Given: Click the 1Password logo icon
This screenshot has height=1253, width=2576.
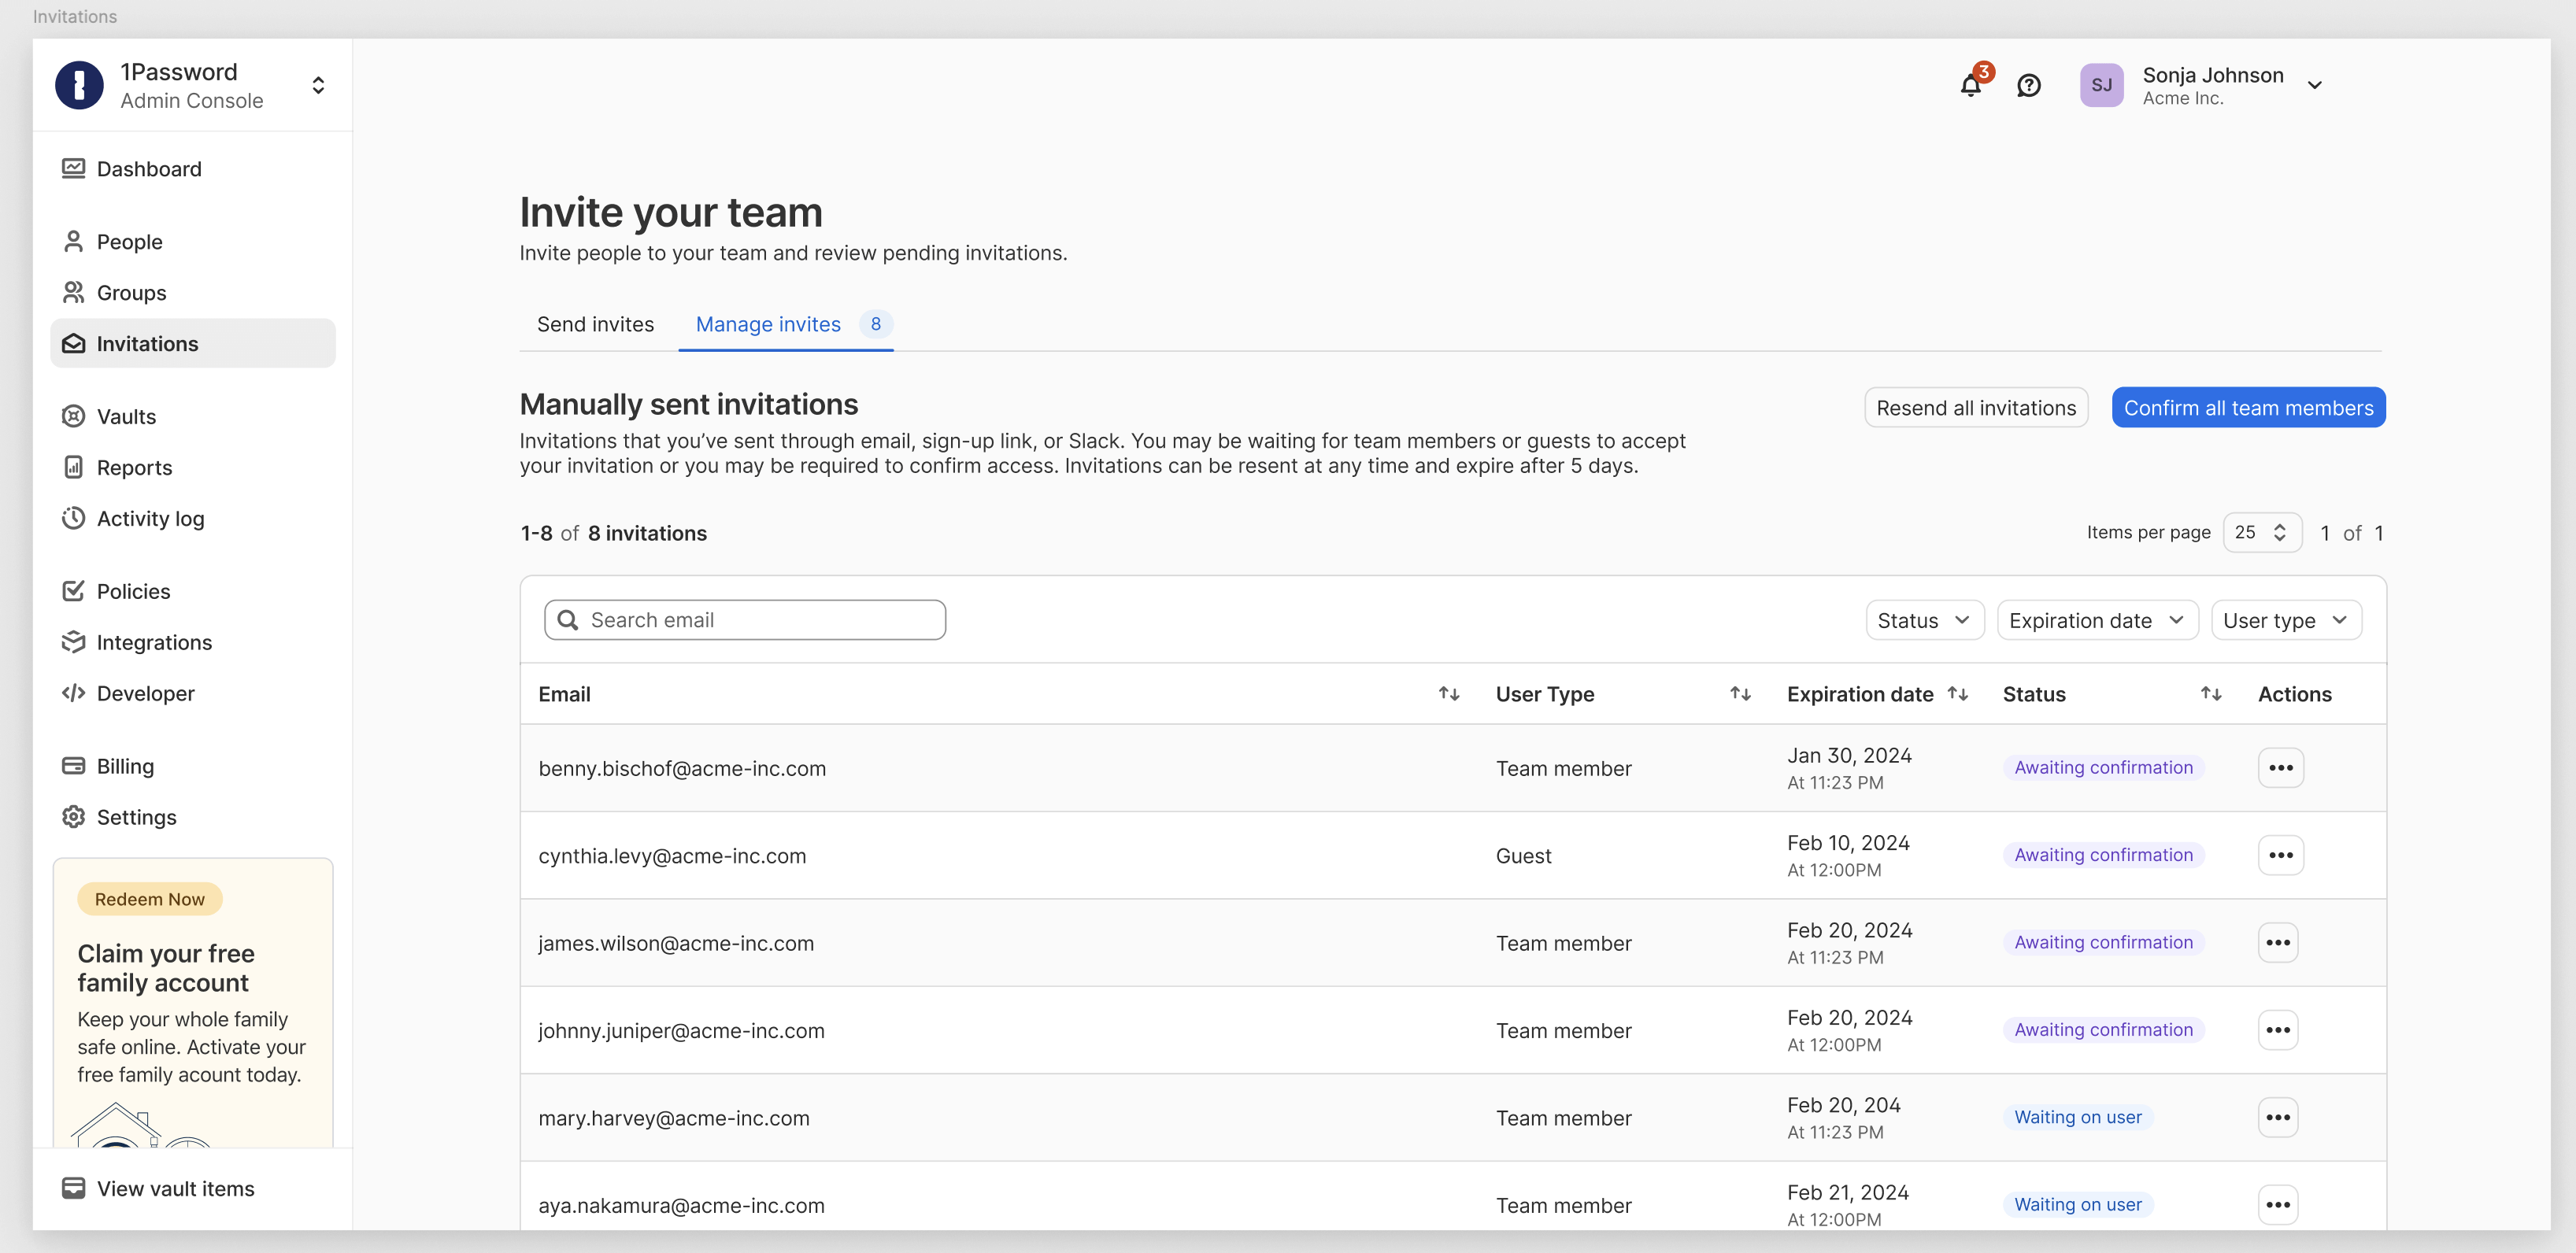Looking at the screenshot, I should [79, 85].
